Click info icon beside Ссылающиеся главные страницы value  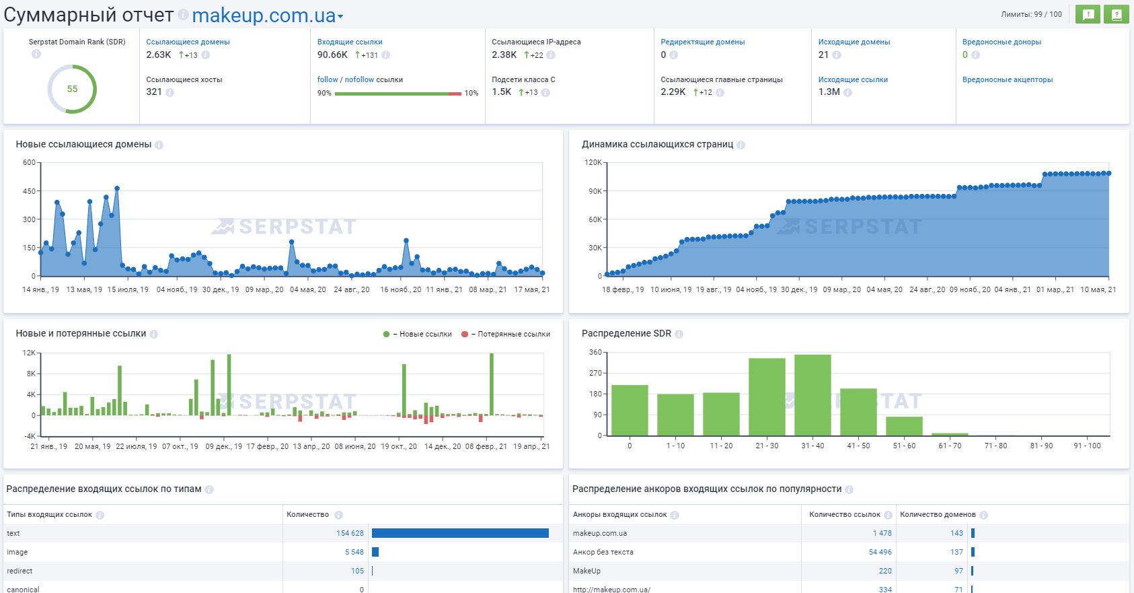[x=720, y=92]
